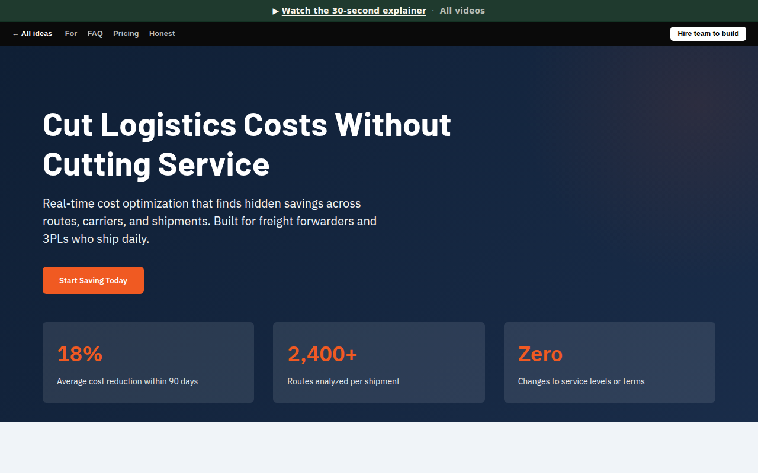Open the 'All videos' link
This screenshot has width=758, height=473.
(462, 11)
